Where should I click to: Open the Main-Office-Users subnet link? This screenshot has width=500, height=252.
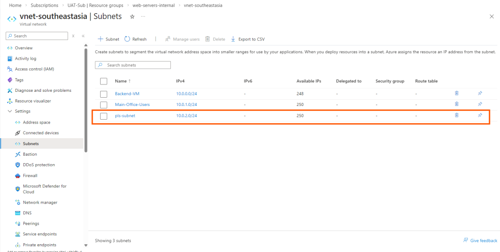[x=132, y=105]
